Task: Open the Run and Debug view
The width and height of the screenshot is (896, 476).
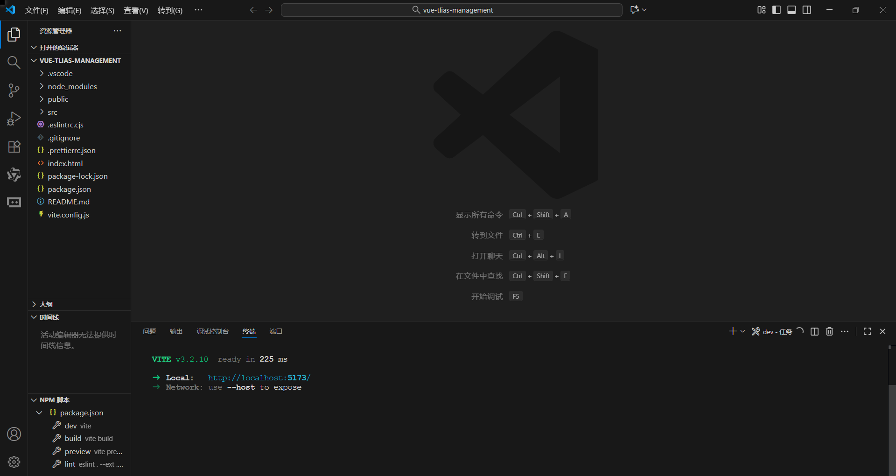Action: tap(14, 119)
